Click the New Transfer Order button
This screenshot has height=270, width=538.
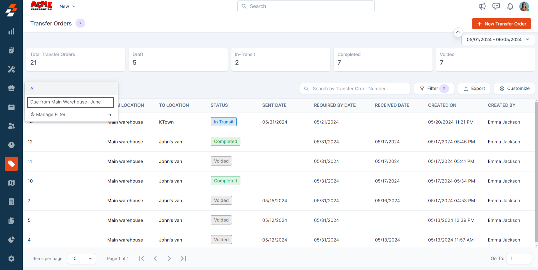tap(501, 24)
